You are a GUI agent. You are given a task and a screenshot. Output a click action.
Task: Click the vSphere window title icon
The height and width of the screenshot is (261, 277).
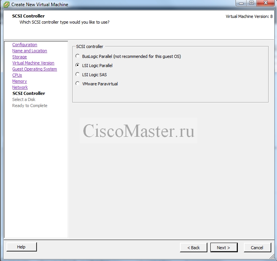6,5
